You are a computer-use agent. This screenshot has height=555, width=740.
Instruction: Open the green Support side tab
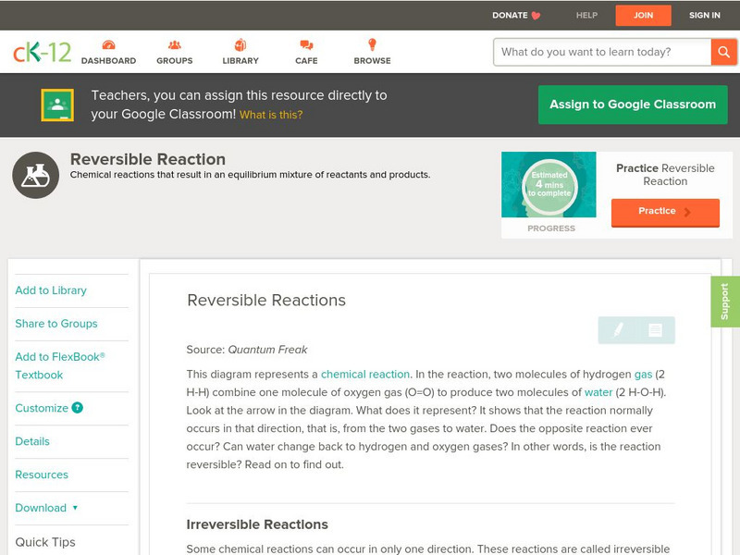click(725, 302)
